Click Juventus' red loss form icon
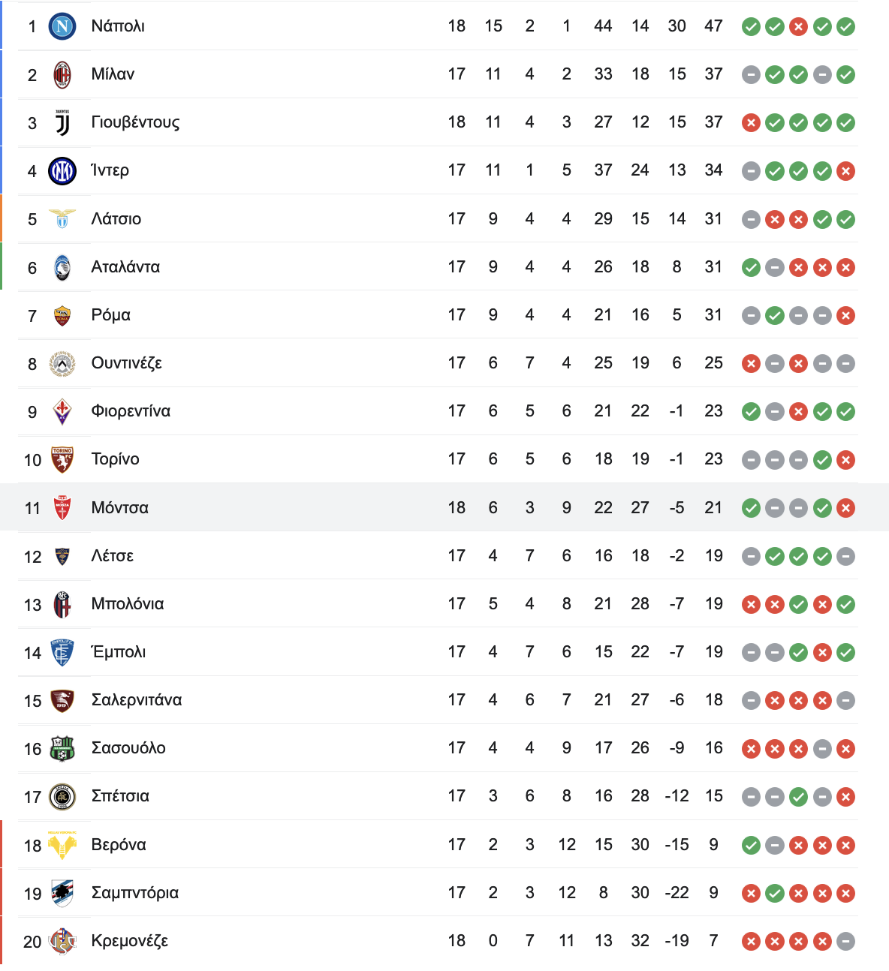Image resolution: width=889 pixels, height=971 pixels. (751, 123)
